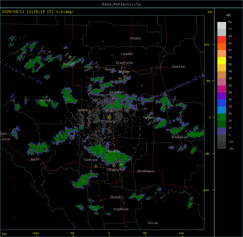This screenshot has height=237, width=243.
Task: Select the yellow diamond marker below Cochrane
Action: (96, 166)
